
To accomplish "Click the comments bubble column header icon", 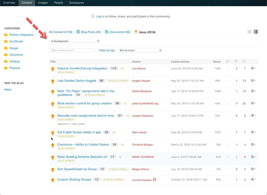I will coord(244,61).
